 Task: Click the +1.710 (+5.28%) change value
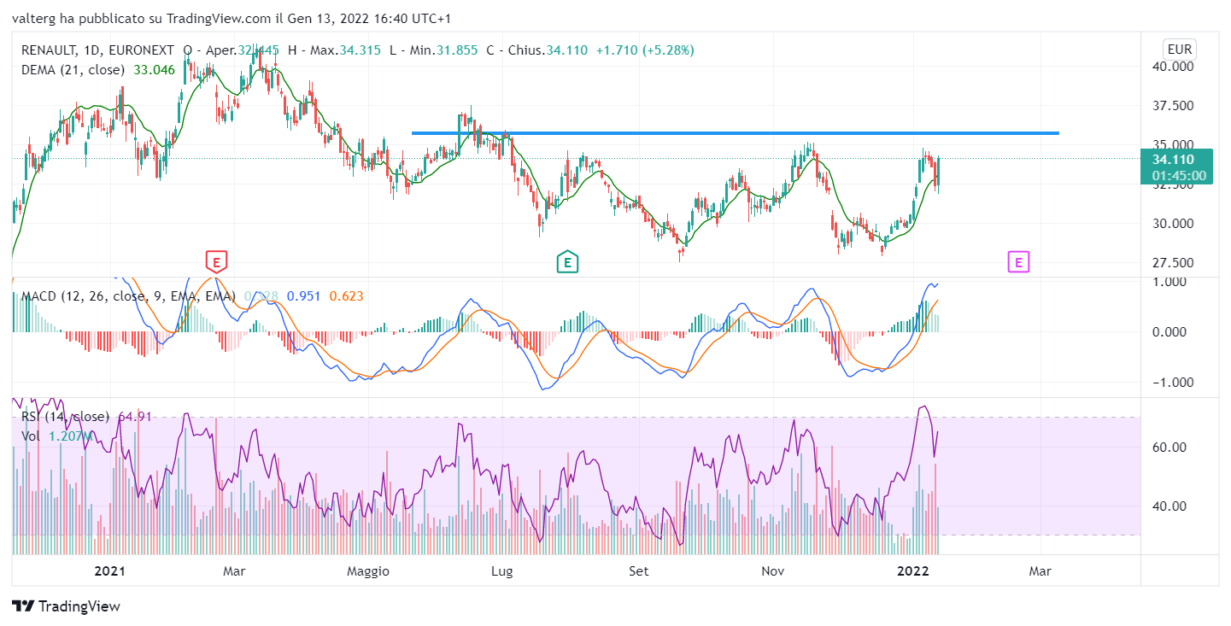coord(645,50)
